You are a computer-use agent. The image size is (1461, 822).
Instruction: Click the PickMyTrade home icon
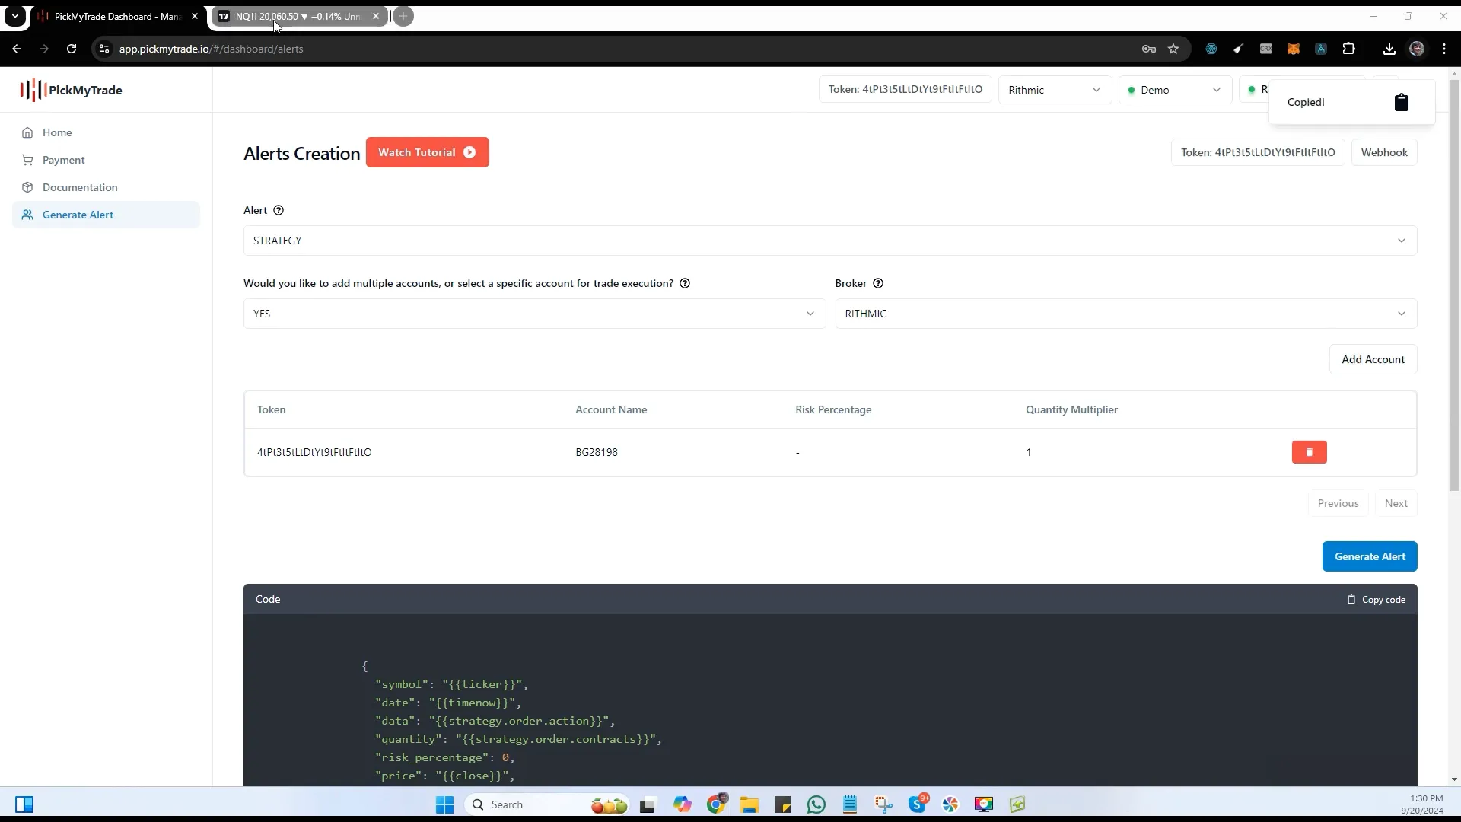tap(27, 132)
